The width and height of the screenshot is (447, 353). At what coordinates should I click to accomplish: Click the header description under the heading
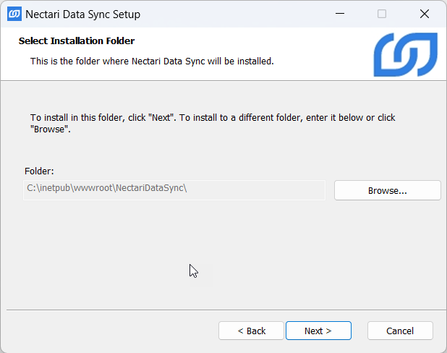(x=152, y=61)
